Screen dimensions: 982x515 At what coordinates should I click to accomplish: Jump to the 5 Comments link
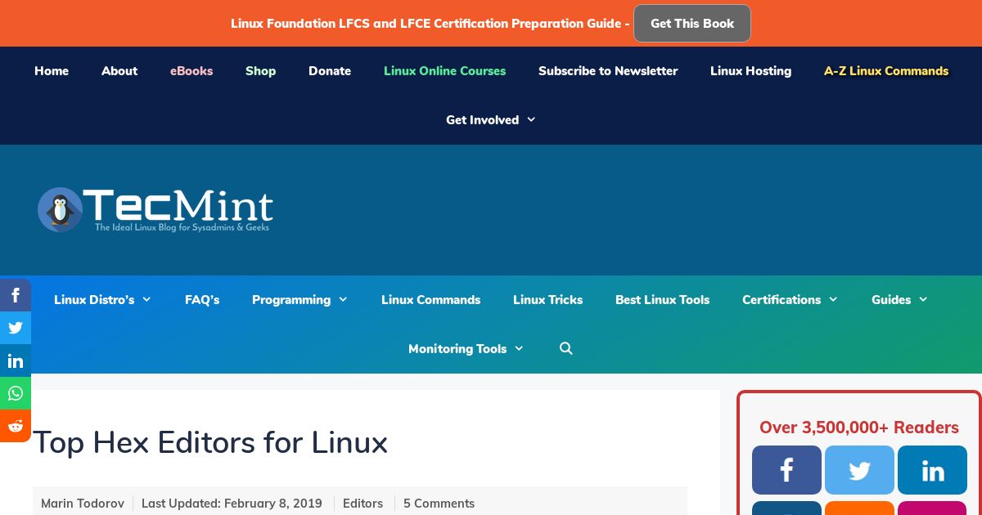coord(439,504)
